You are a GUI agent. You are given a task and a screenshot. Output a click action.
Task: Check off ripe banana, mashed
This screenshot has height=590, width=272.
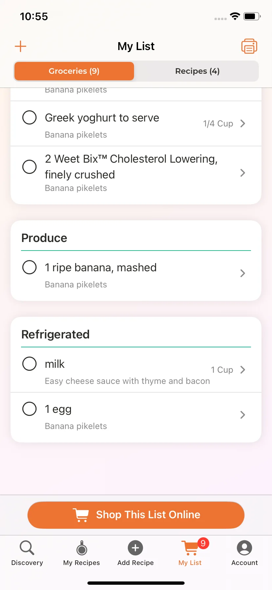29,267
